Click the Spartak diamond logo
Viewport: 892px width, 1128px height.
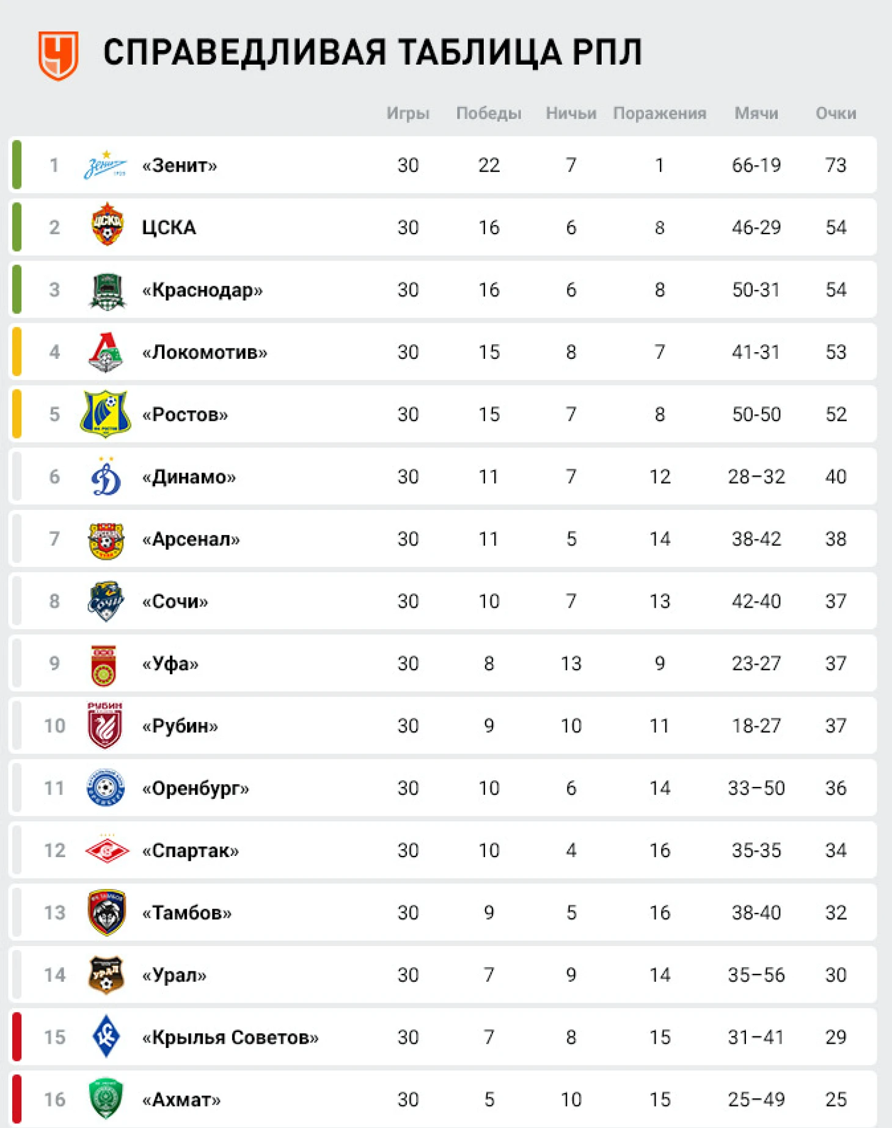point(107,849)
